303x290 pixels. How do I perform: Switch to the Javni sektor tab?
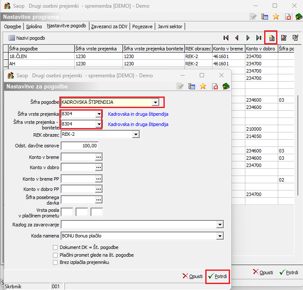point(170,26)
